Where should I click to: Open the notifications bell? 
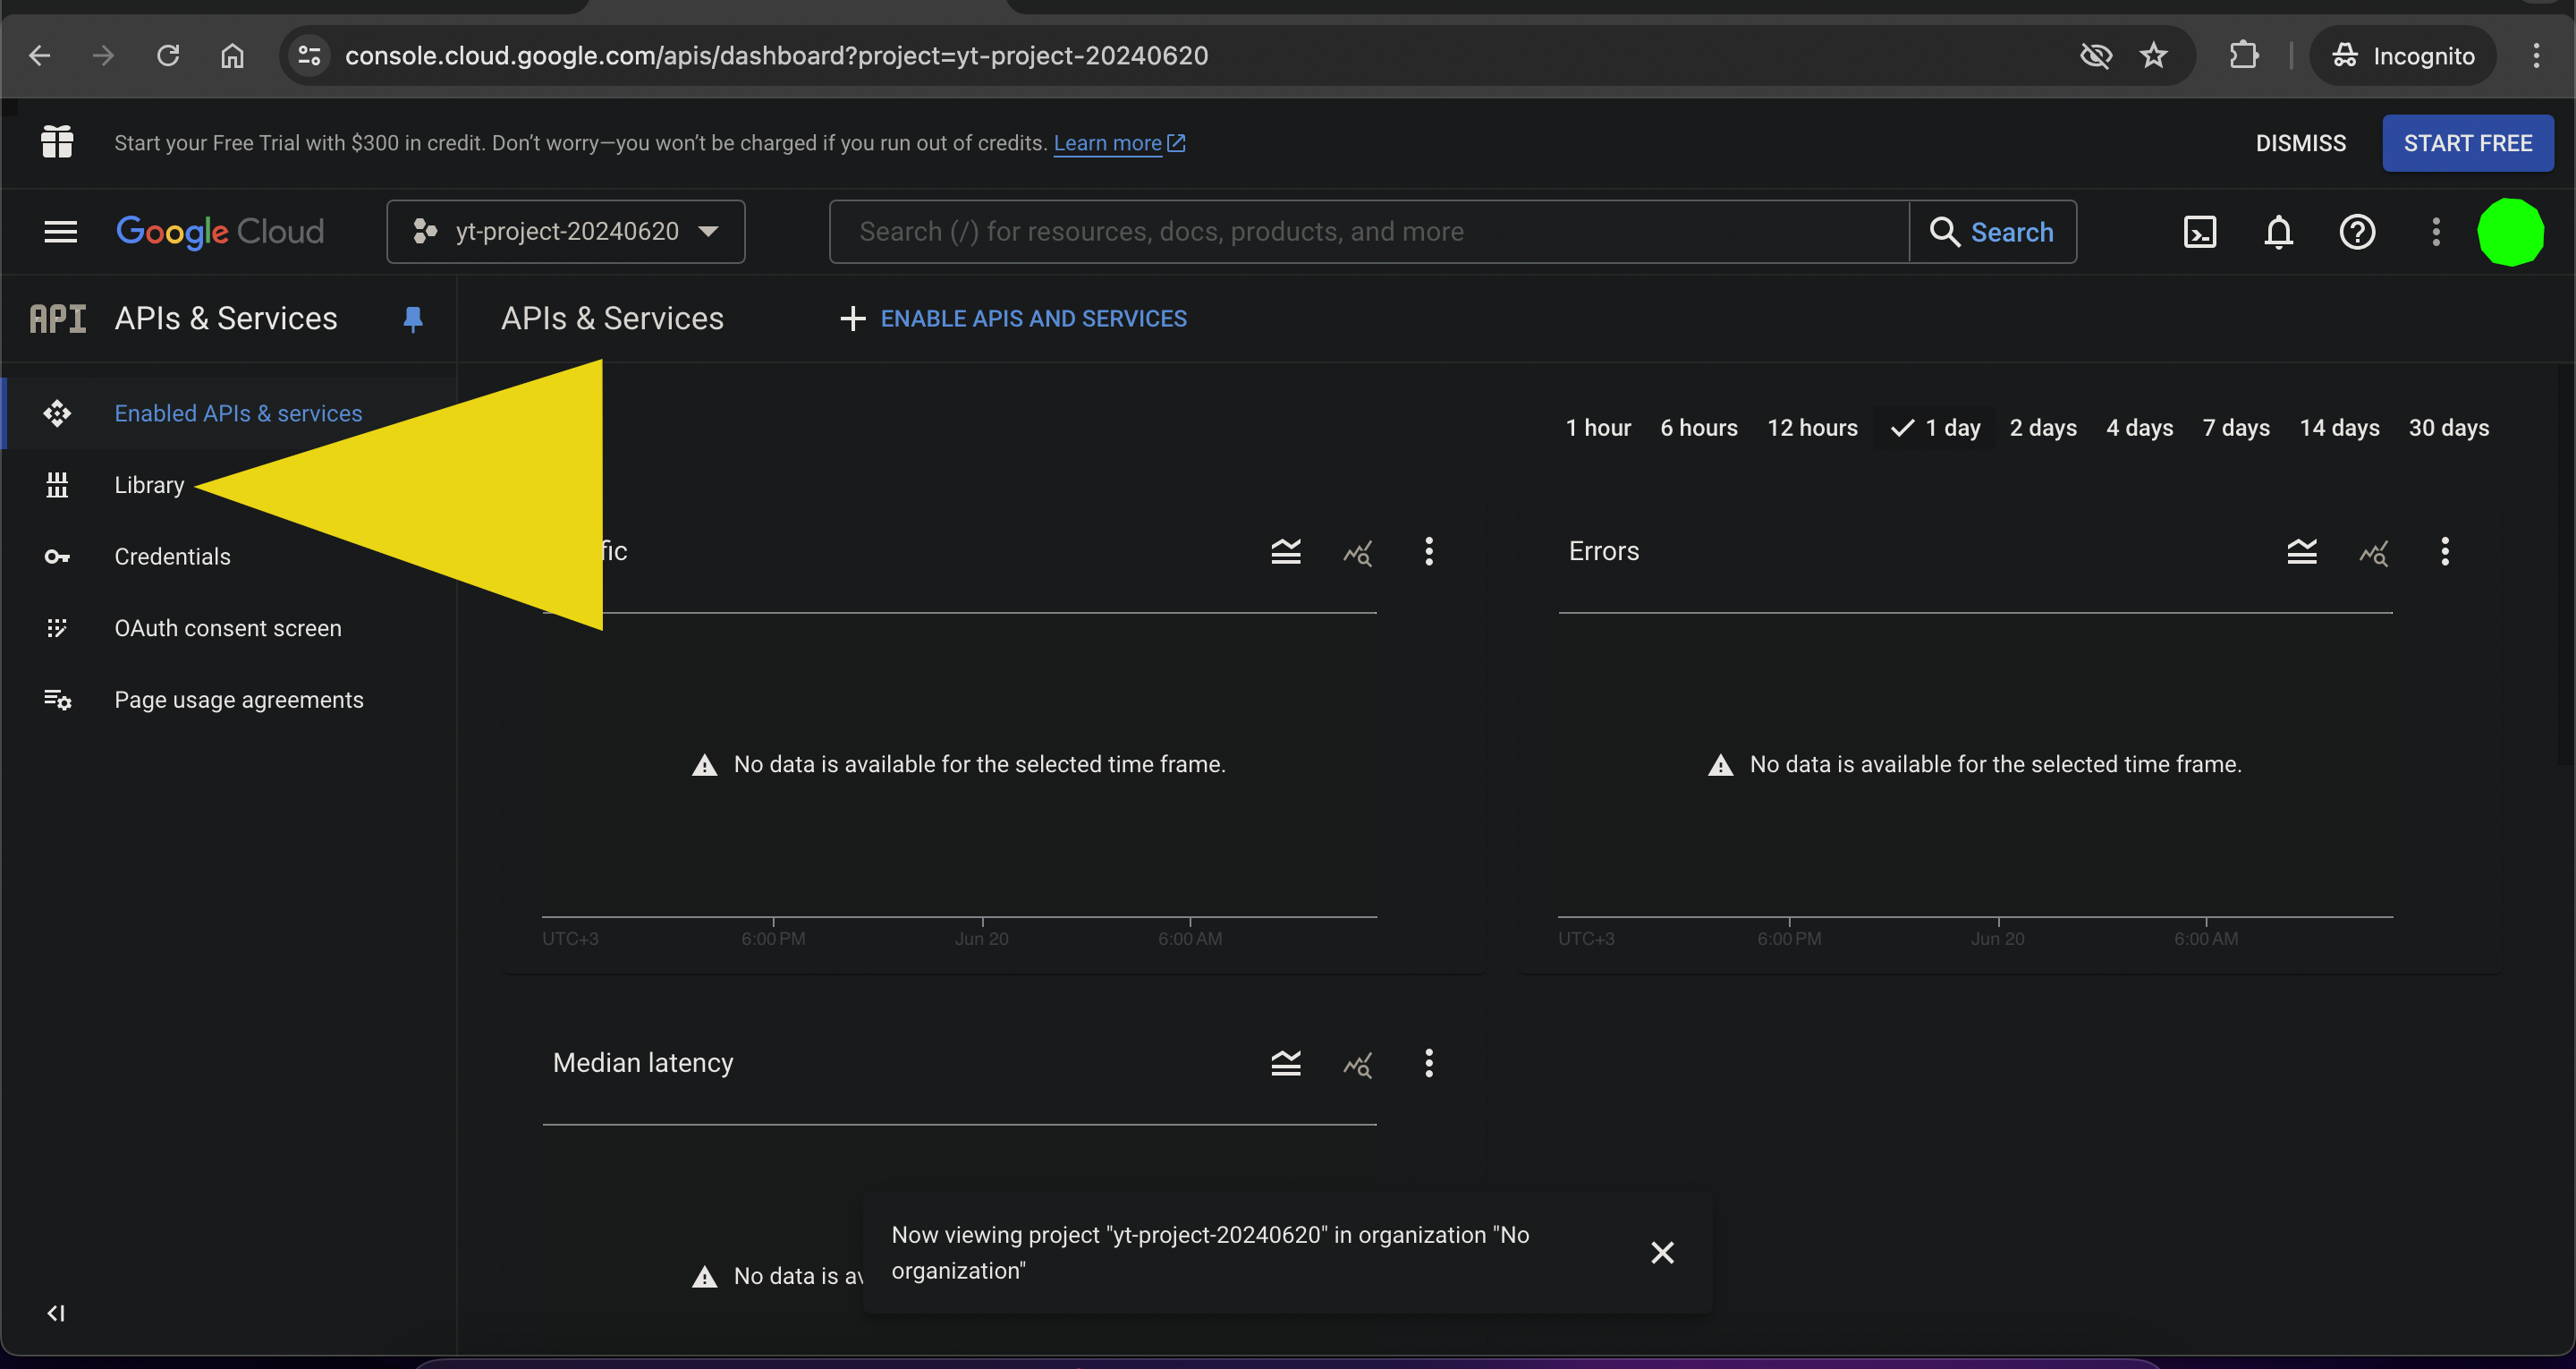[2278, 232]
